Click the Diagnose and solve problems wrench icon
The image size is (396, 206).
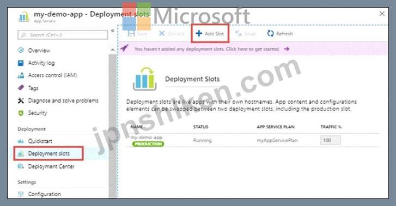pyautogui.click(x=21, y=101)
